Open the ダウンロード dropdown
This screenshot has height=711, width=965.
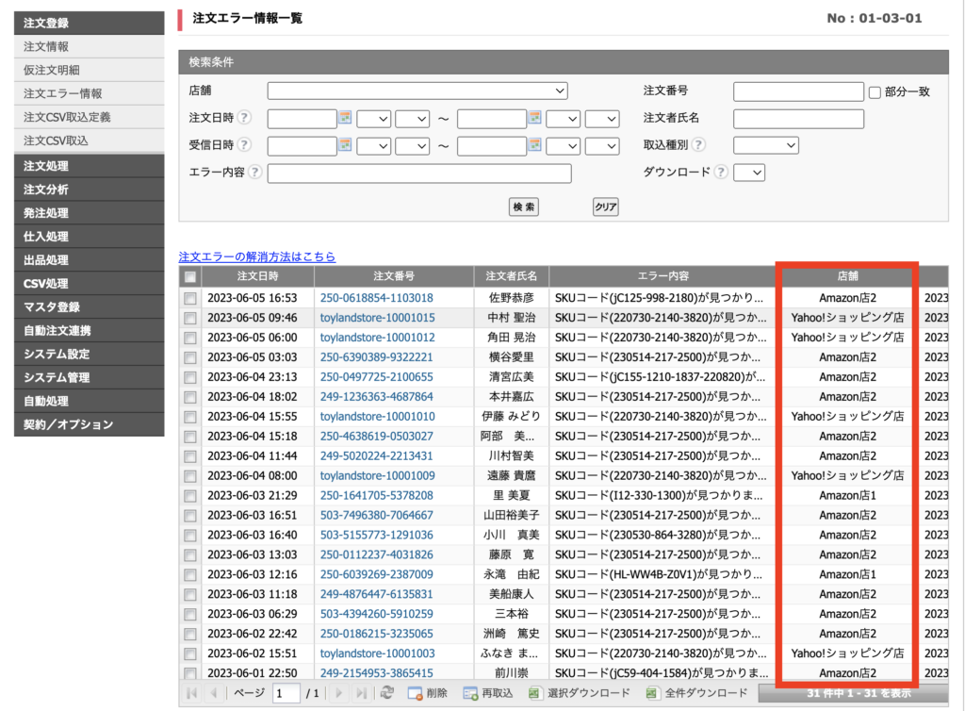(749, 173)
